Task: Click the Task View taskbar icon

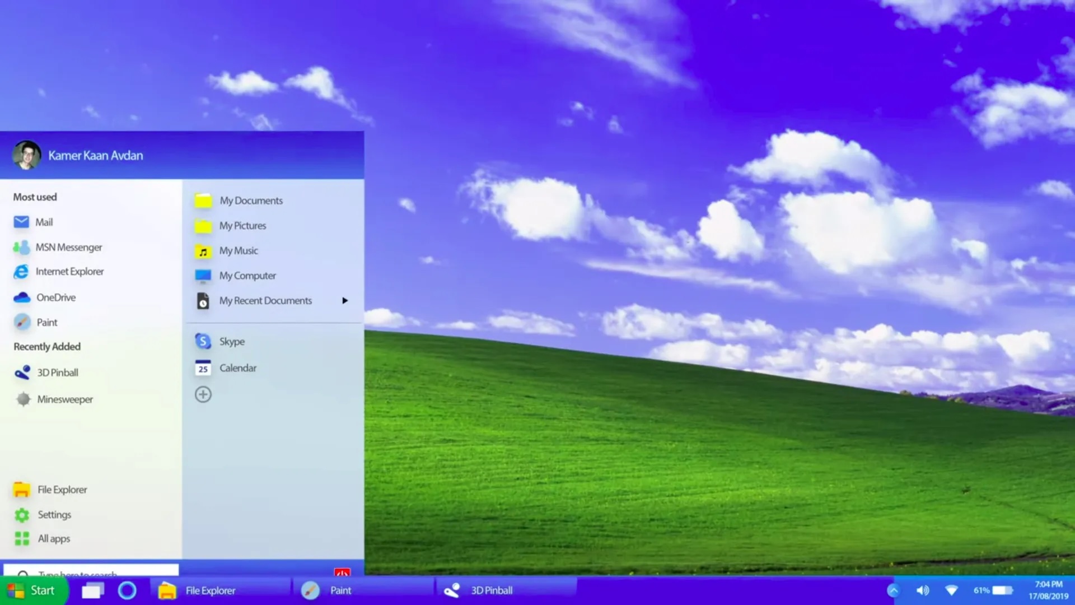Action: click(93, 590)
